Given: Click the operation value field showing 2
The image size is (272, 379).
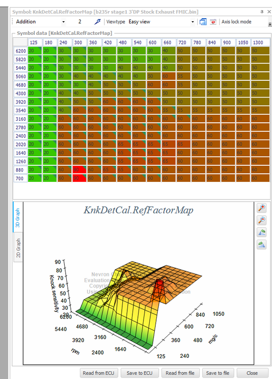Looking at the screenshot, I should point(80,22).
